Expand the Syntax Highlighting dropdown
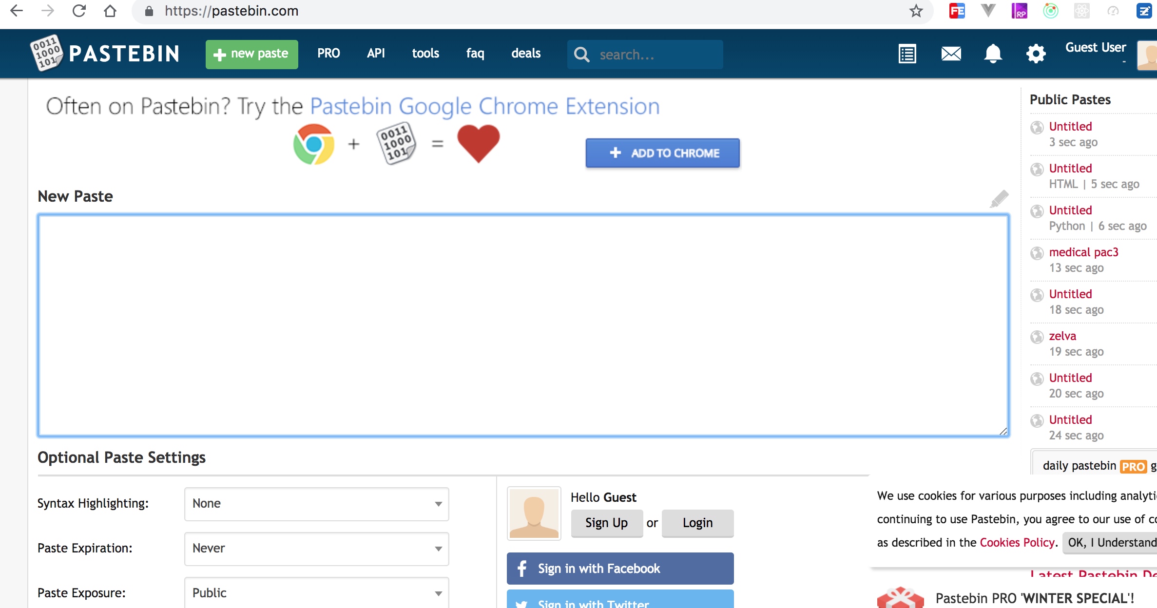 (316, 504)
